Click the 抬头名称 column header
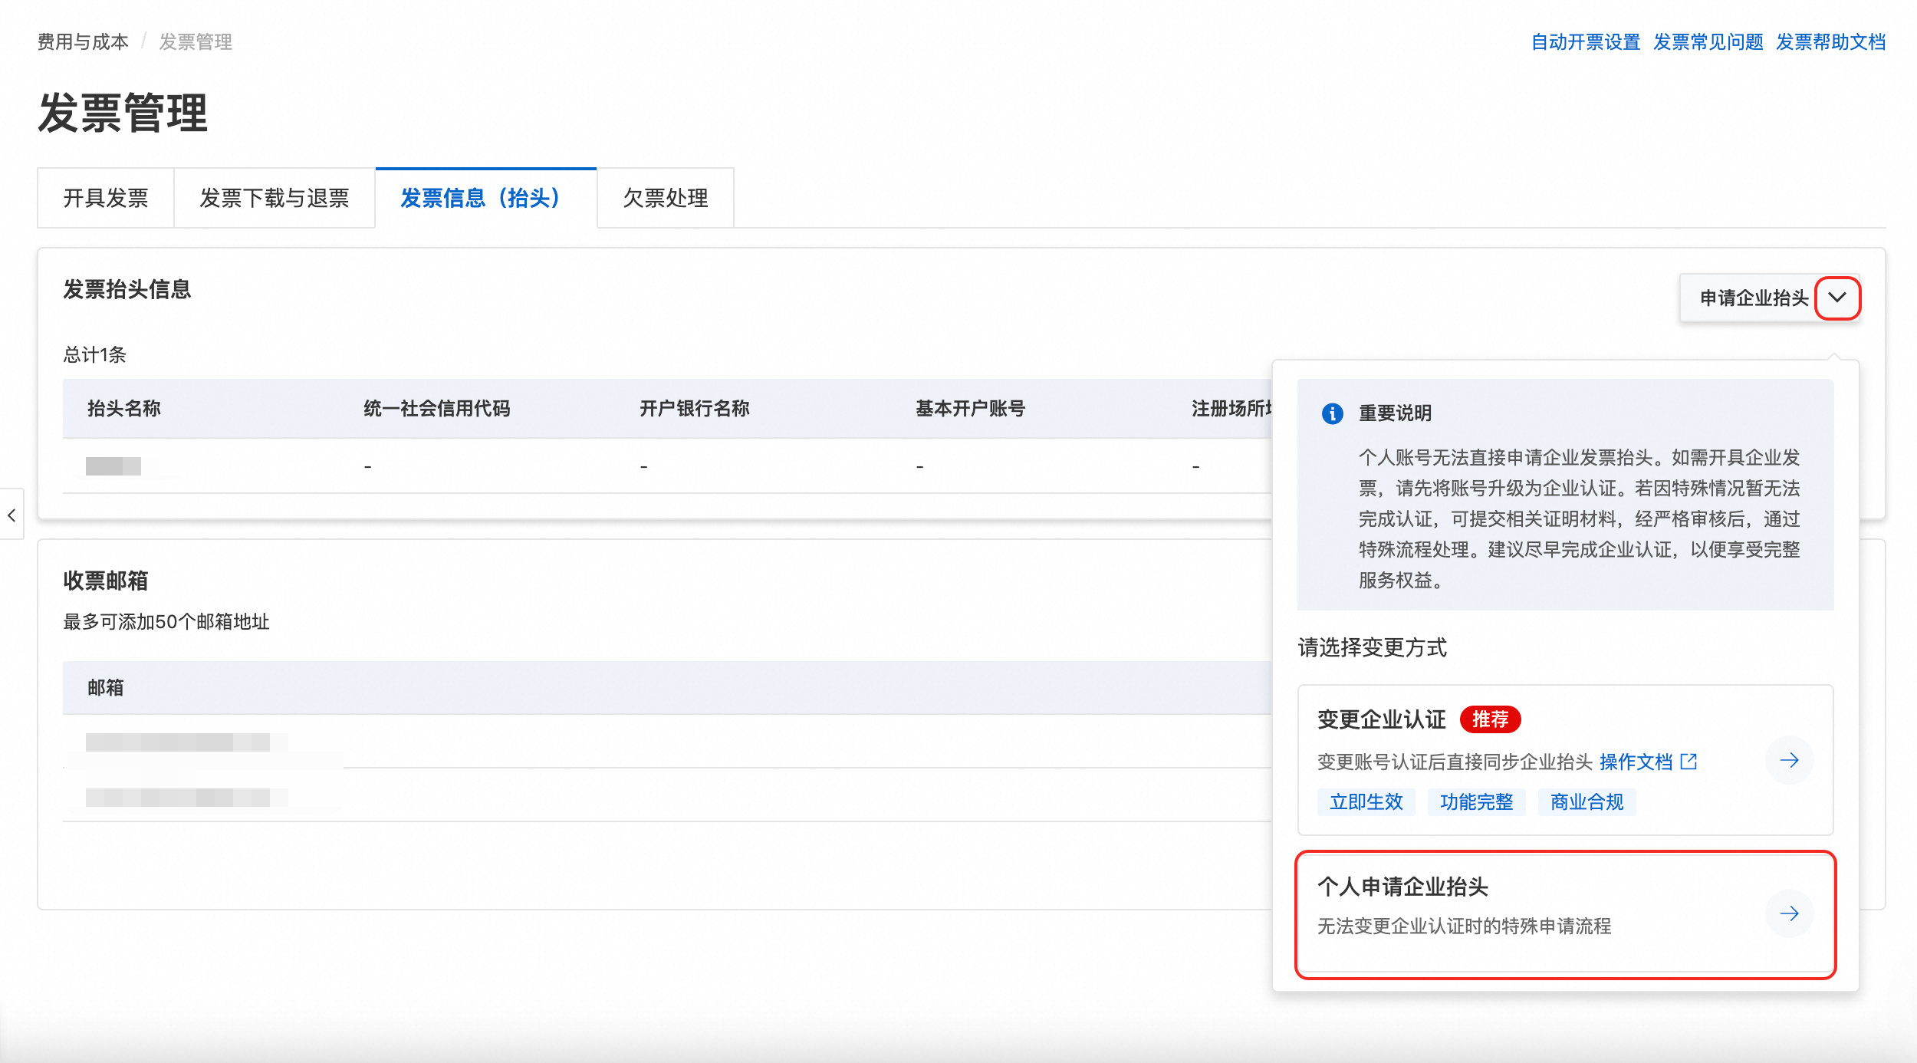The height and width of the screenshot is (1063, 1917). [124, 409]
